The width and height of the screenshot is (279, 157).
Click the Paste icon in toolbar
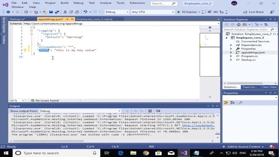[x=77, y=12]
